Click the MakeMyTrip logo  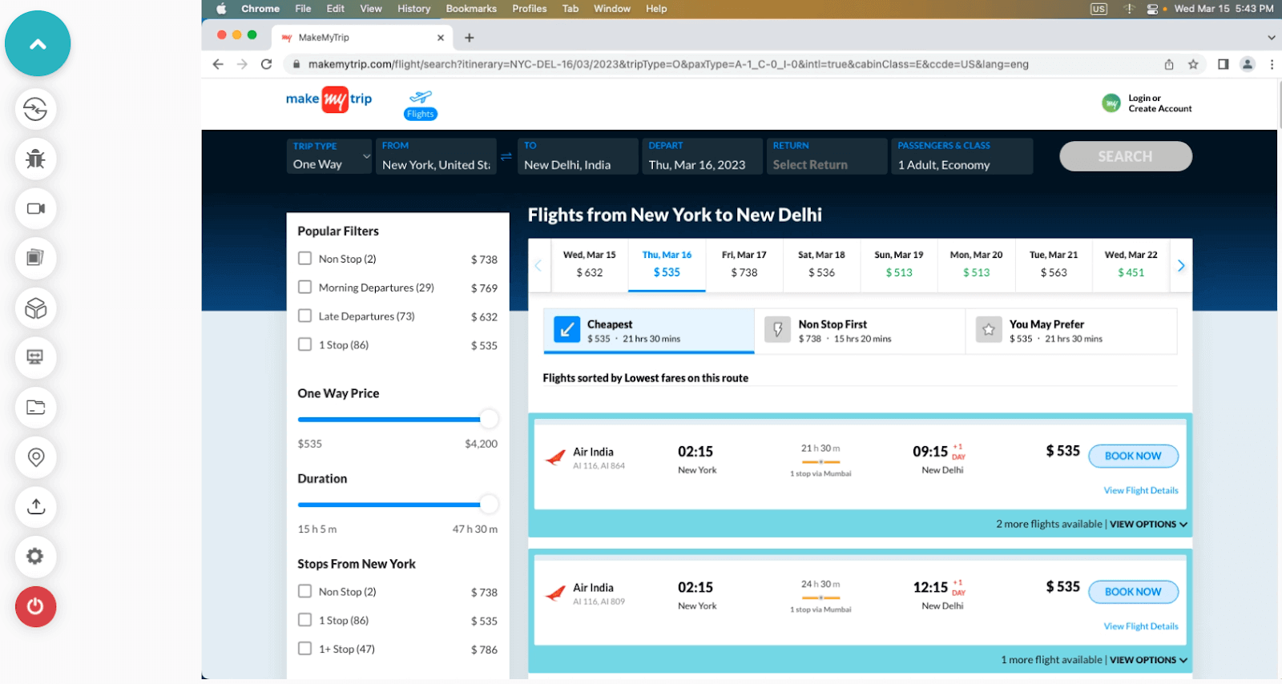click(x=329, y=99)
